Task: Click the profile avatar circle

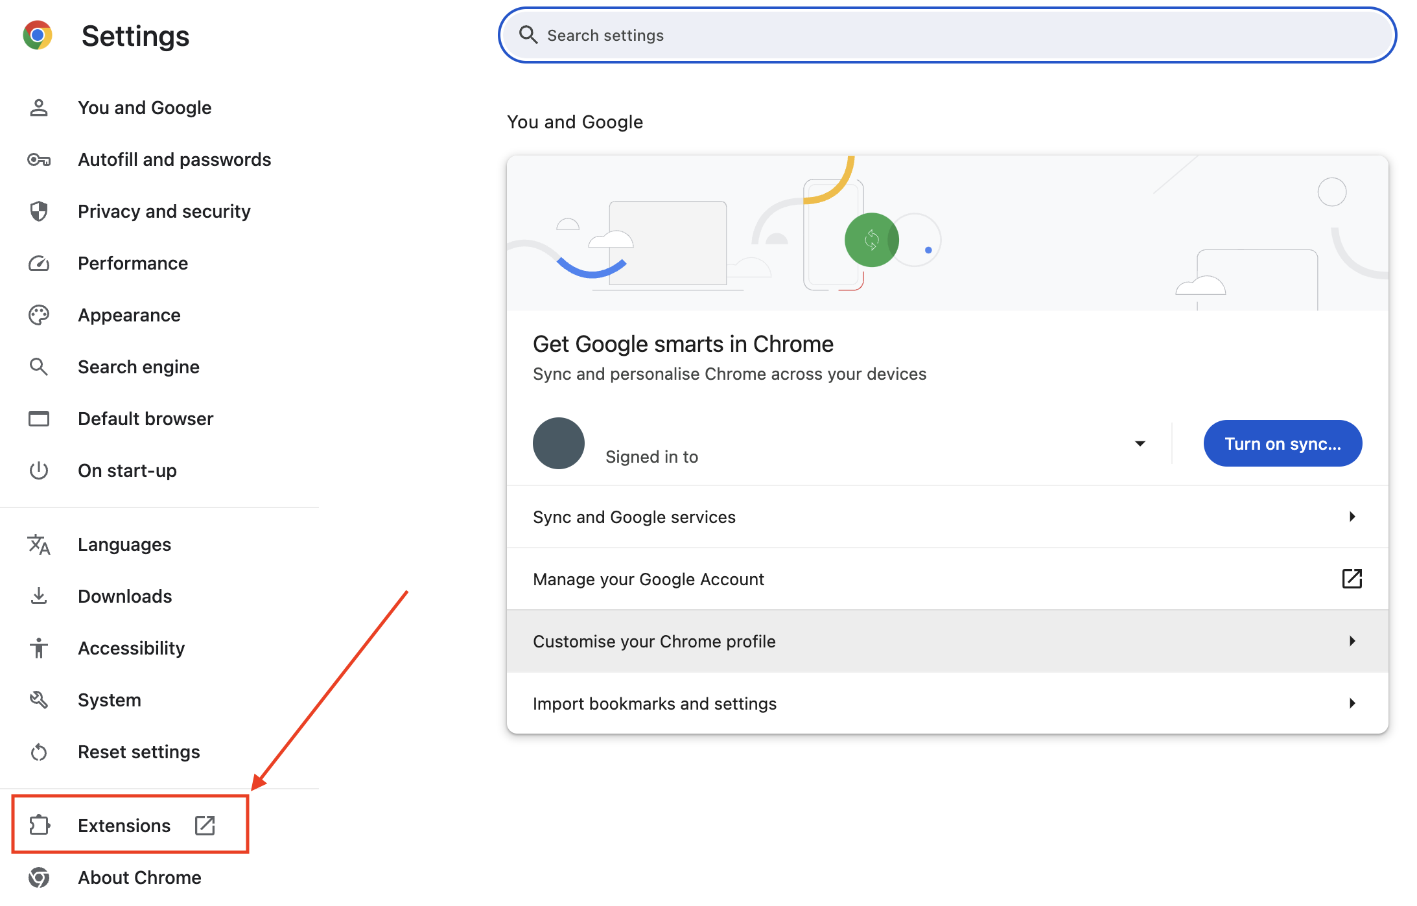Action: point(559,443)
